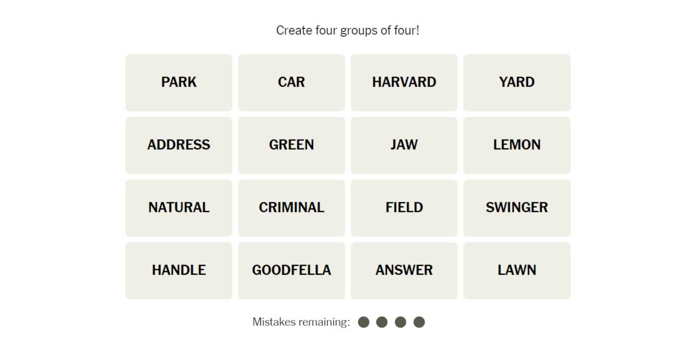This screenshot has height=347, width=695.
Task: Select the CRIMINAL word tile
Action: coord(291,208)
